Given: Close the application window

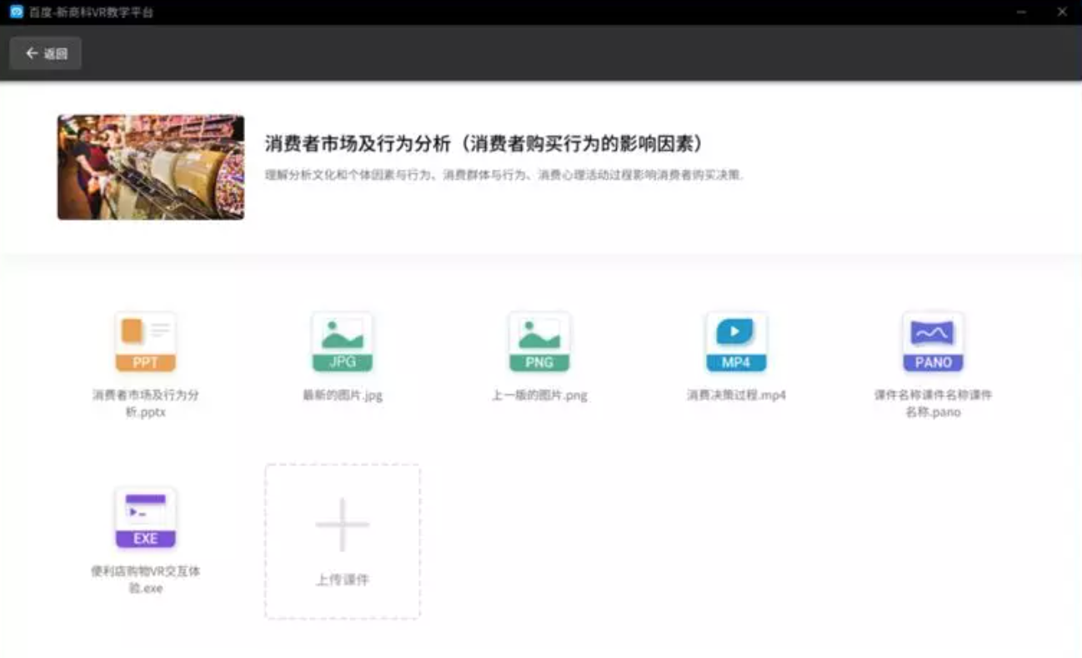Looking at the screenshot, I should coord(1062,12).
